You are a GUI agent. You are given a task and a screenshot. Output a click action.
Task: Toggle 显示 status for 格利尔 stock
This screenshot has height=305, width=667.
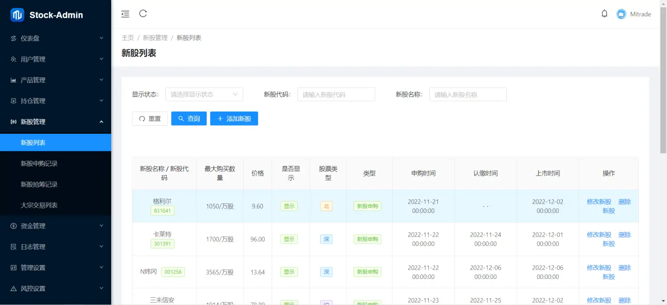click(289, 206)
